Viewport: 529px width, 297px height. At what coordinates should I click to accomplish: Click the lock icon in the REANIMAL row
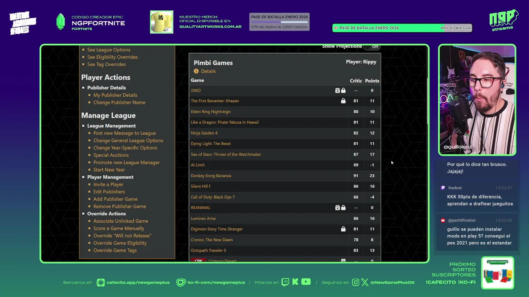343,207
